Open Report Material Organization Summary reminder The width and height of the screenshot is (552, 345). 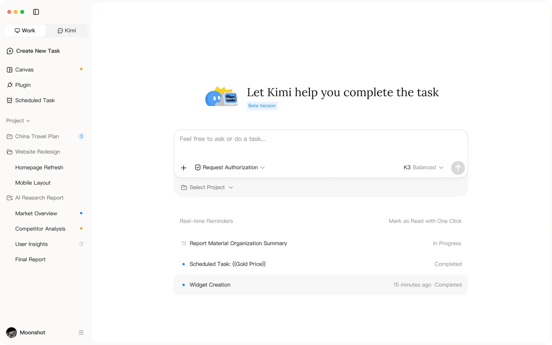(x=320, y=243)
